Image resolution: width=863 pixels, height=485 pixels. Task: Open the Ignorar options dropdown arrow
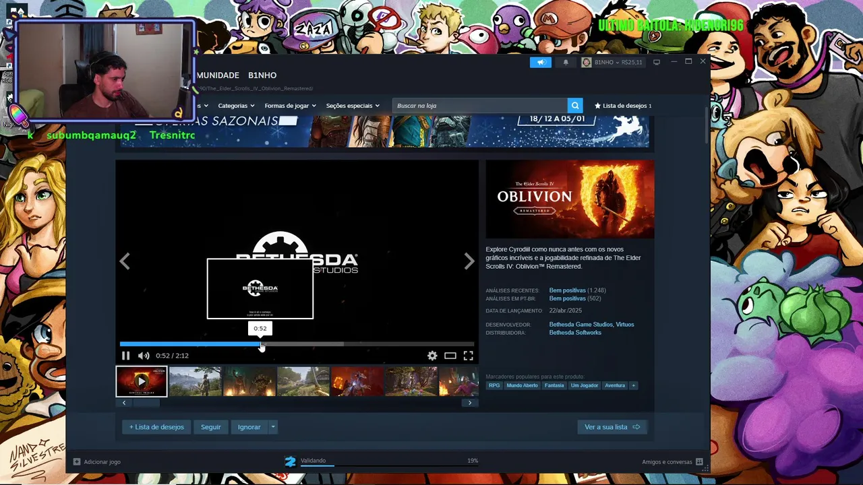272,427
